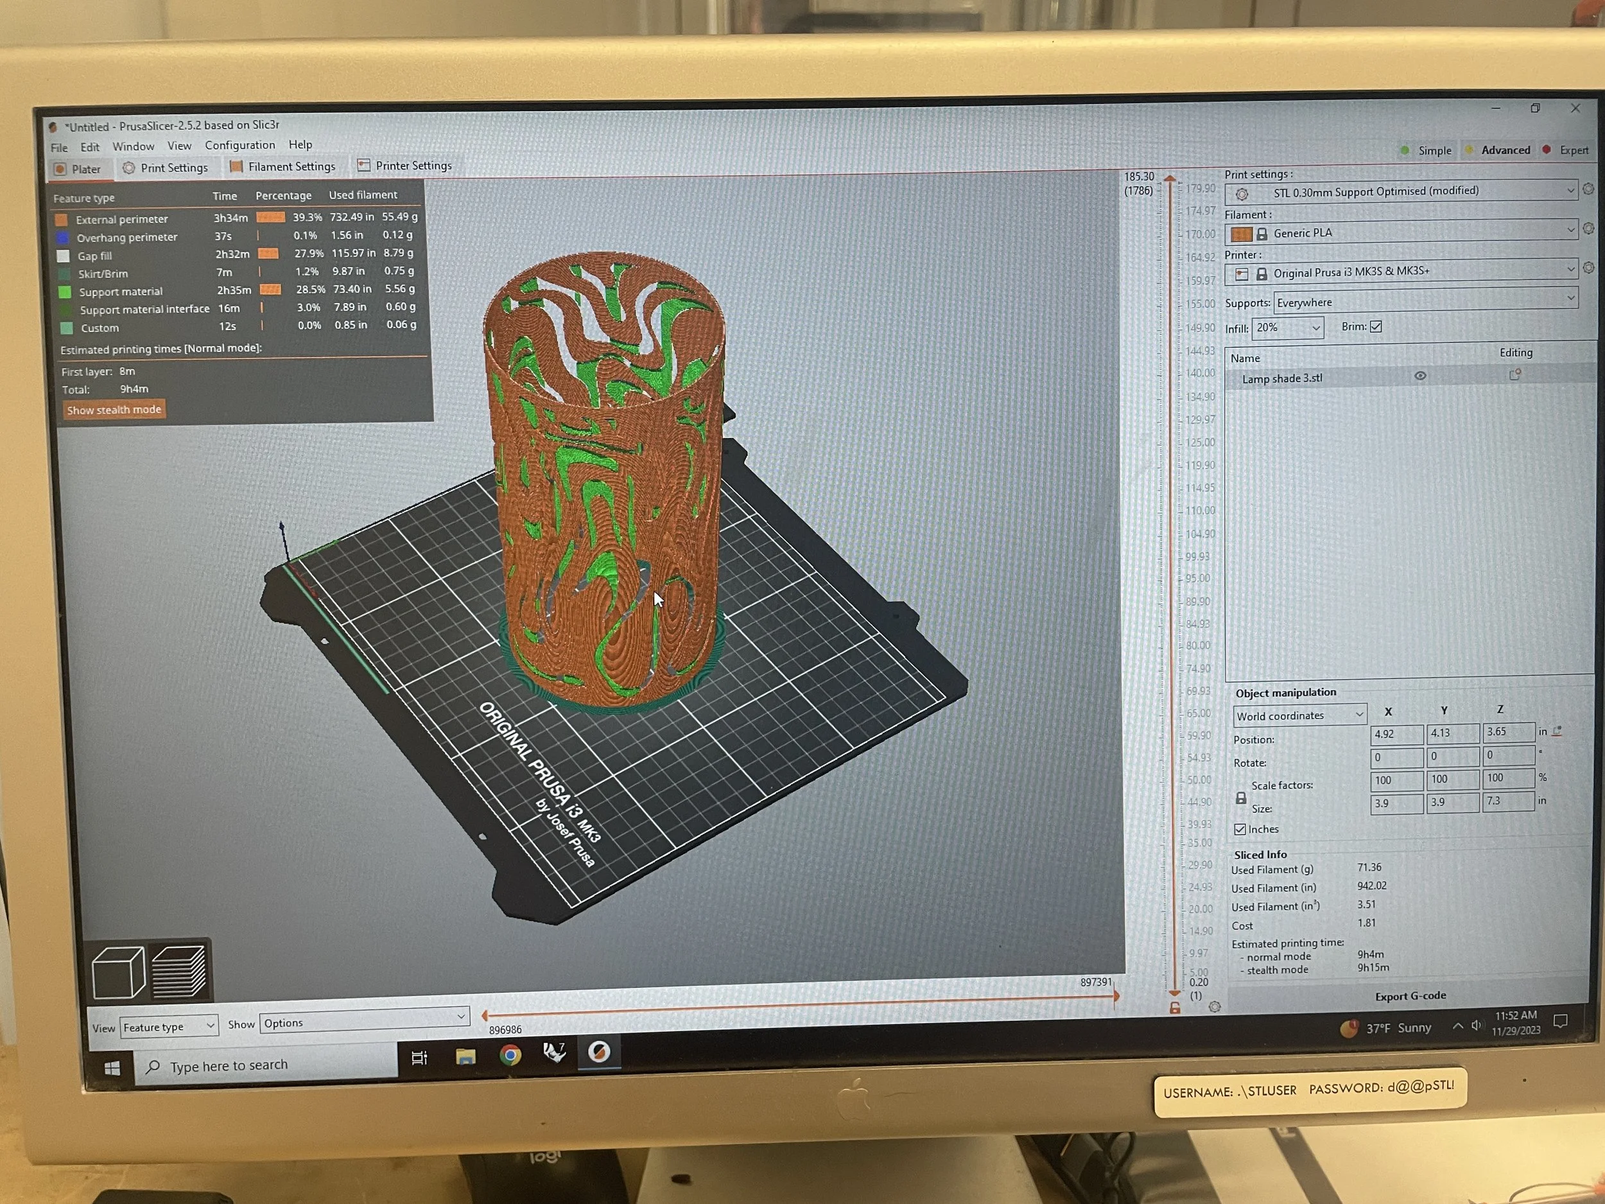1605x1204 pixels.
Task: Click the orange Generic PLA color swatch
Action: (1242, 234)
